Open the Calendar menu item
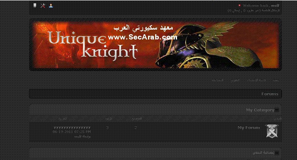The width and height of the screenshot is (297, 160). click(235, 80)
